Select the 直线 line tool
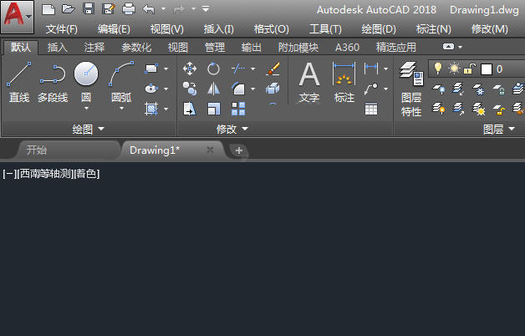The image size is (525, 336). pos(19,82)
